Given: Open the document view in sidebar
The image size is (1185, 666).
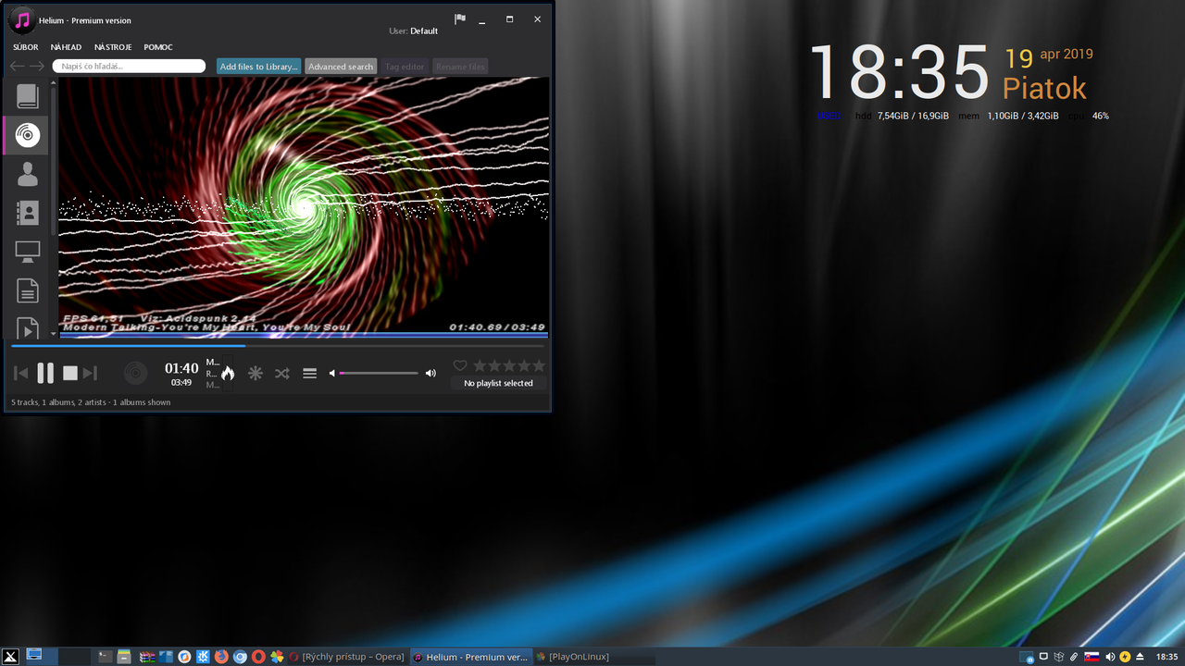Looking at the screenshot, I should (x=28, y=290).
